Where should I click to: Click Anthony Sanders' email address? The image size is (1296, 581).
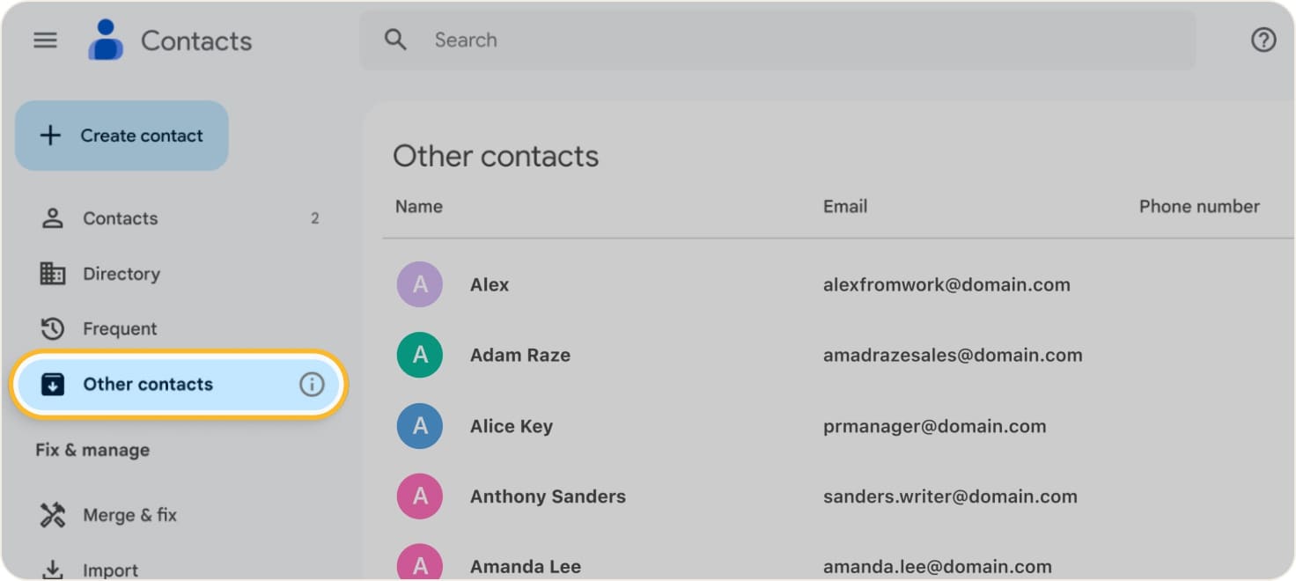coord(949,496)
